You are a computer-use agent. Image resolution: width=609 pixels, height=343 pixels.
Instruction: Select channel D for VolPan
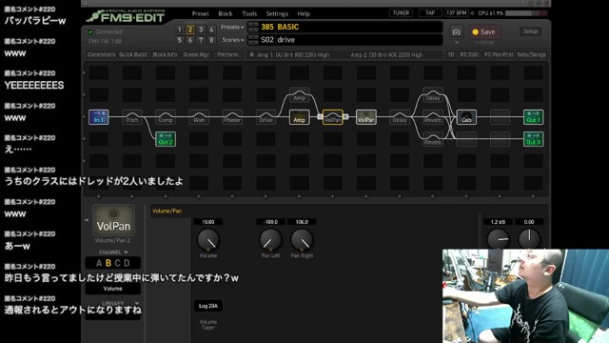(x=127, y=263)
